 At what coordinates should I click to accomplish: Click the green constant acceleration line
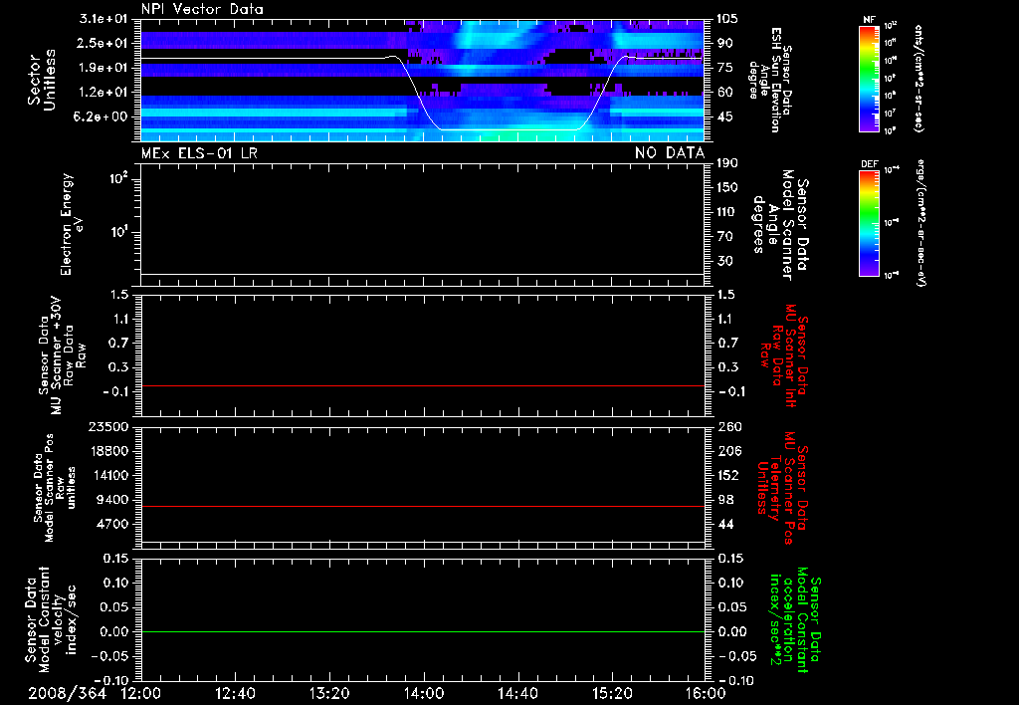[422, 631]
